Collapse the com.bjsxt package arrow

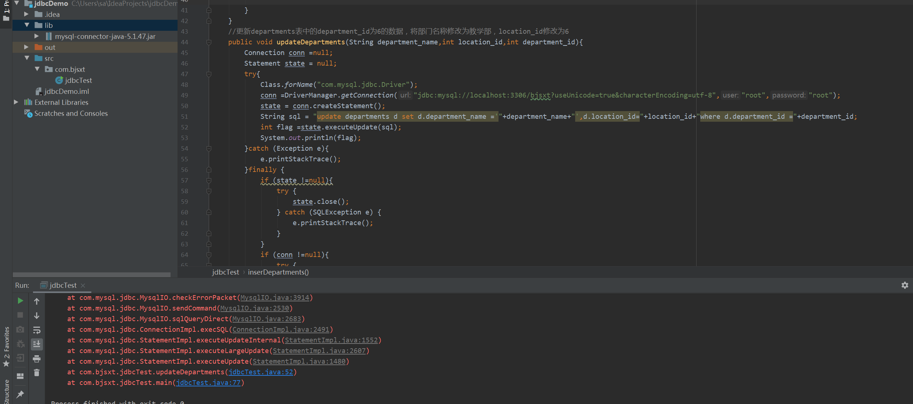point(37,69)
